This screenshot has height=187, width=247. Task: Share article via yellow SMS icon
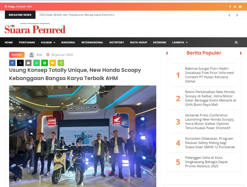(52, 63)
